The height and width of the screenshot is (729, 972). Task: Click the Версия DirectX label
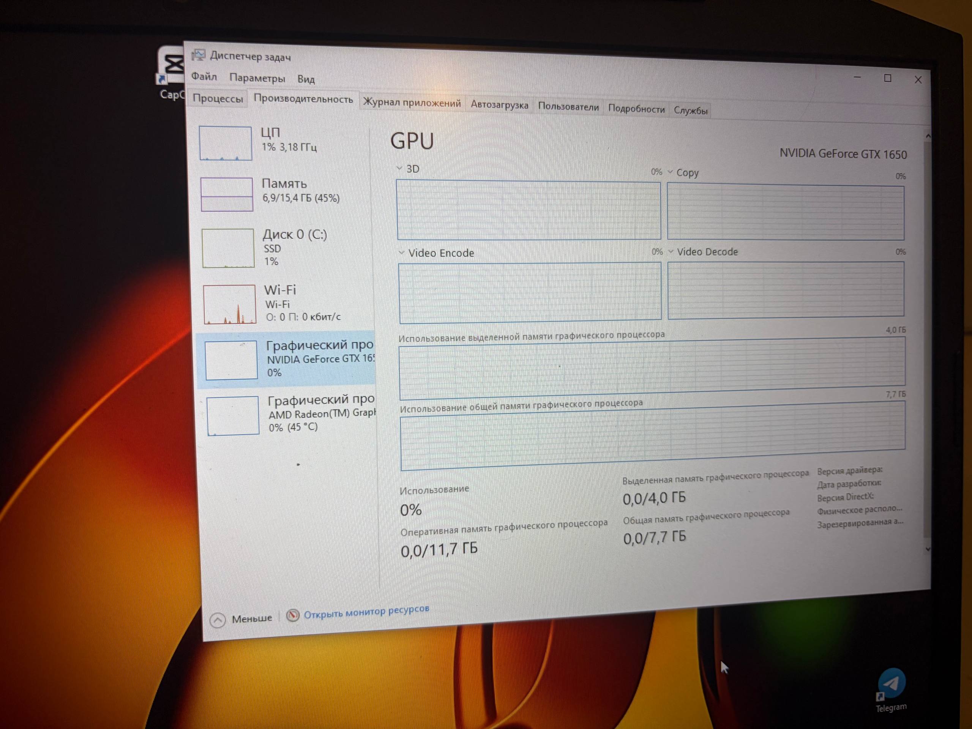(845, 497)
